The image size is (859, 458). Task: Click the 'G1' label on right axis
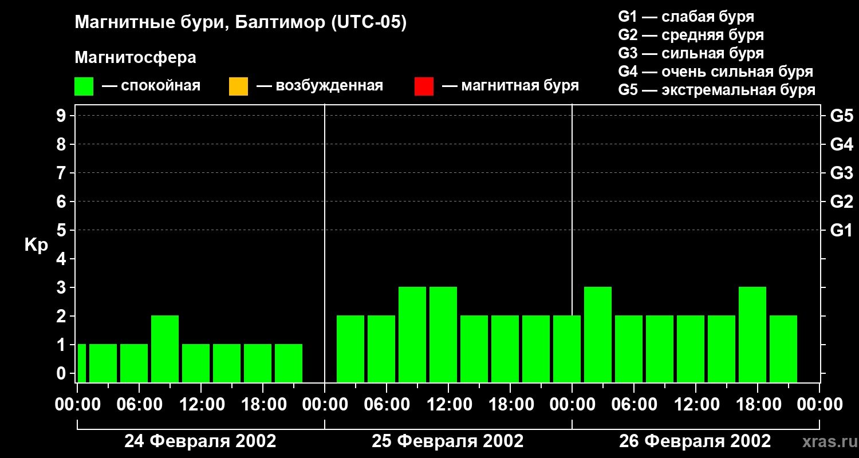coord(841,230)
